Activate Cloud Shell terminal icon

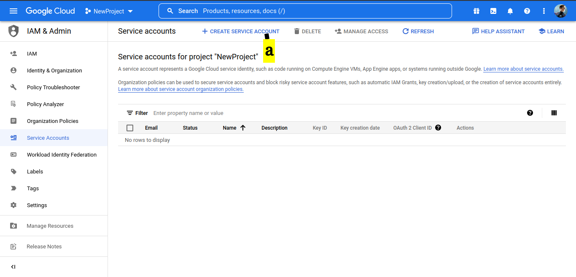(493, 11)
